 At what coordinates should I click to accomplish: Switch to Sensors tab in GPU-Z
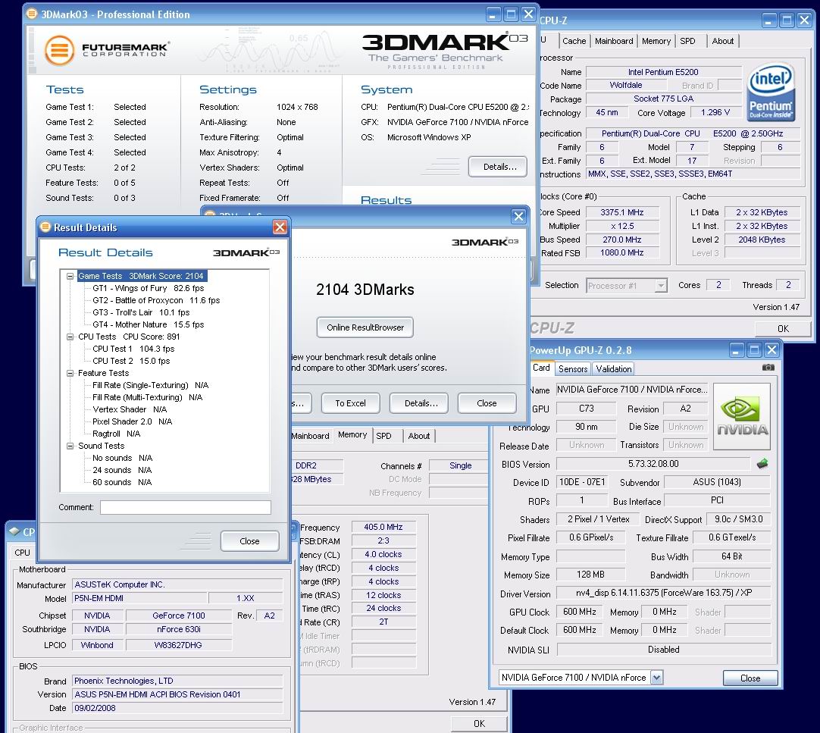pos(573,369)
